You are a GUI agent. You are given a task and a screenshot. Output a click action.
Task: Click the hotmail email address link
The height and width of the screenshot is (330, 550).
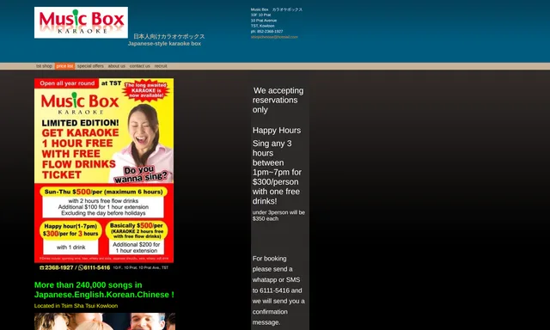pyautogui.click(x=274, y=37)
